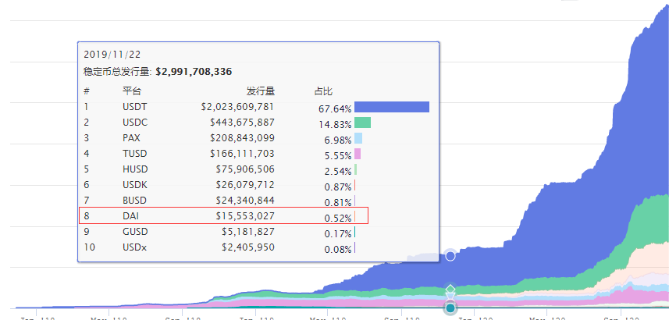Viewport: 669px width, 320px height.
Task: Click the USDK amount $26,079,712
Action: 245,185
